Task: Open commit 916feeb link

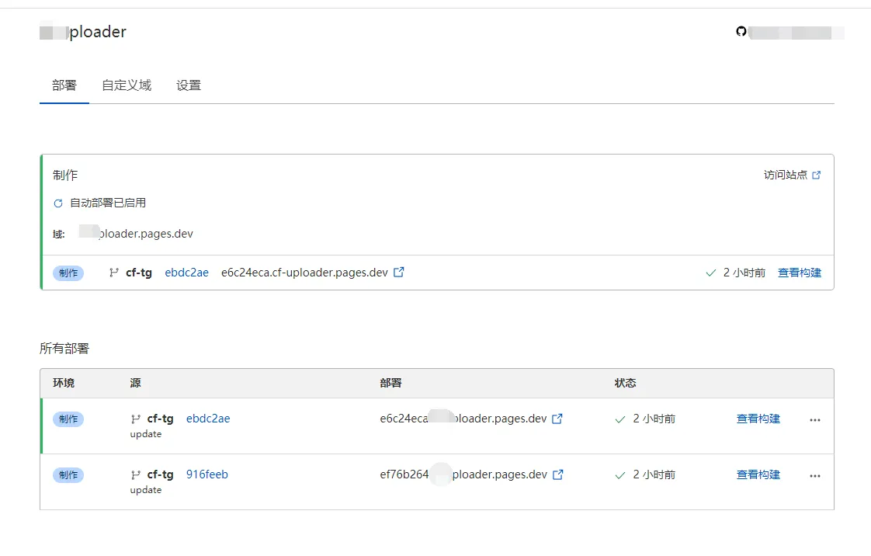Action: [207, 474]
